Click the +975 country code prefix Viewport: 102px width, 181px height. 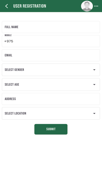pyautogui.click(x=9, y=41)
